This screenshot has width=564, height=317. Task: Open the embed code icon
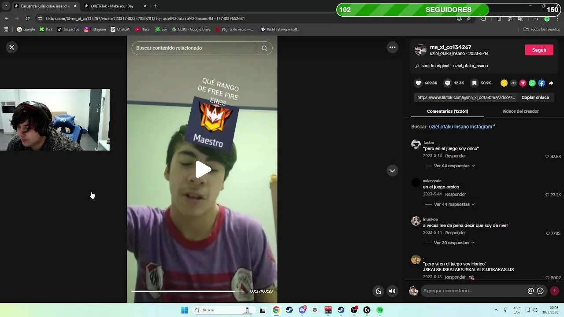point(513,83)
